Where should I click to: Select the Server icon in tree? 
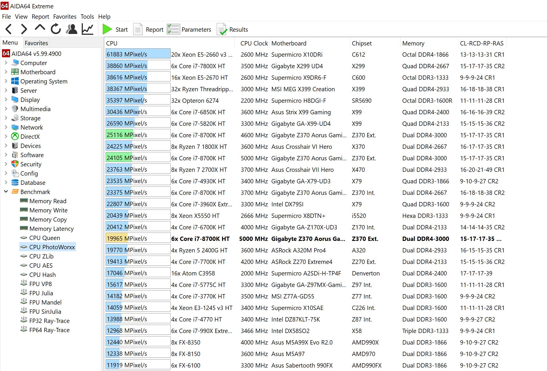[x=15, y=90]
